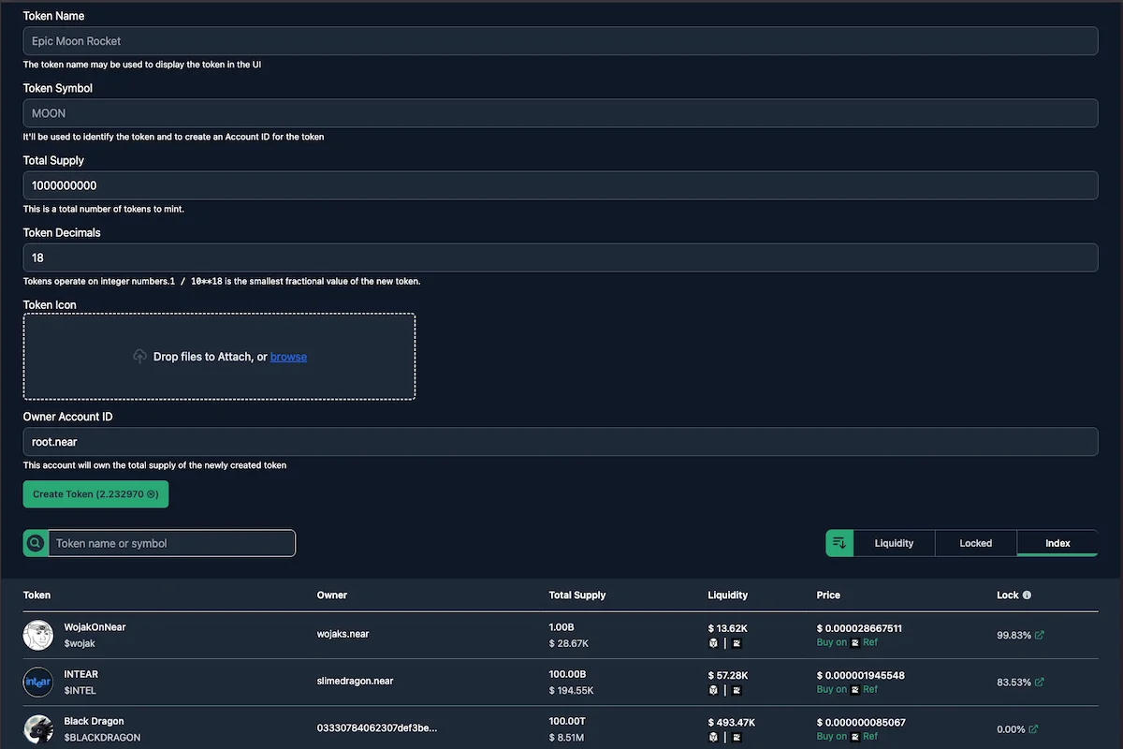1123x749 pixels.
Task: Click the browse link to attach icon
Action: click(288, 357)
